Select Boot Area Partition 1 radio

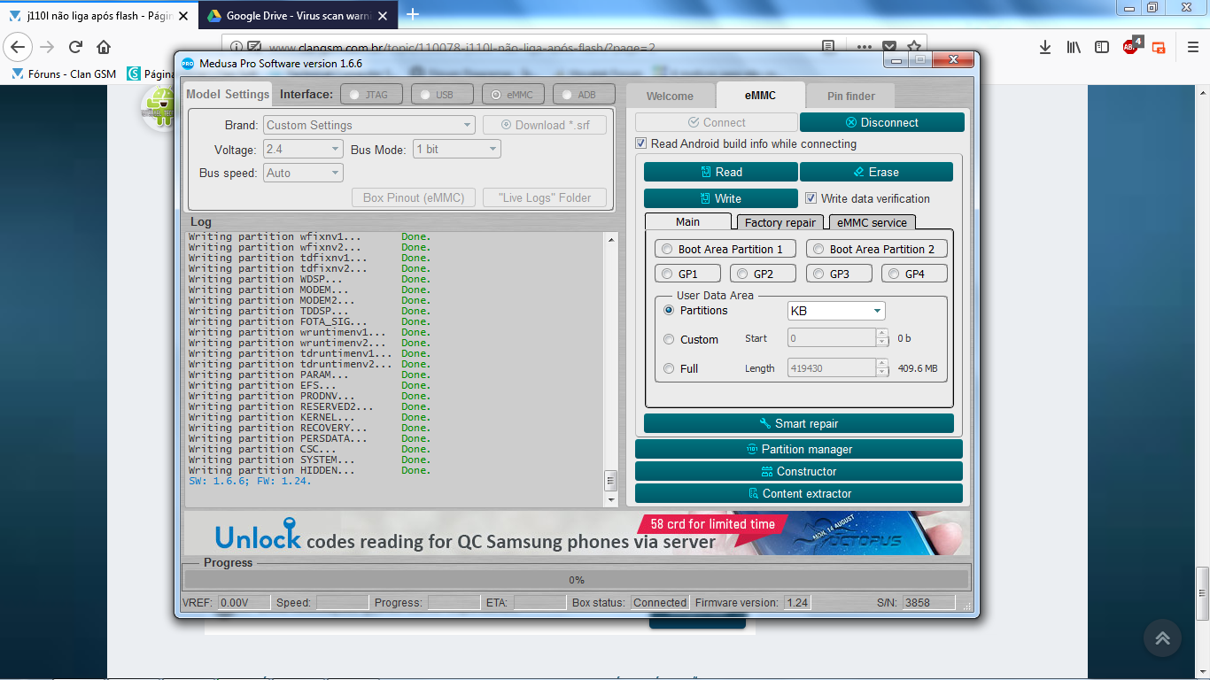click(667, 249)
